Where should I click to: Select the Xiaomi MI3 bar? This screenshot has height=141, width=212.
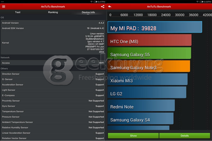(x=148, y=79)
